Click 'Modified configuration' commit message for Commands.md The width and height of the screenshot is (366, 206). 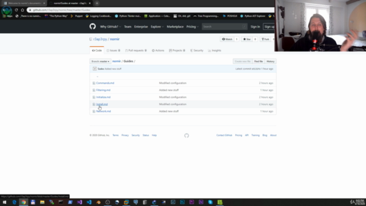click(x=173, y=83)
